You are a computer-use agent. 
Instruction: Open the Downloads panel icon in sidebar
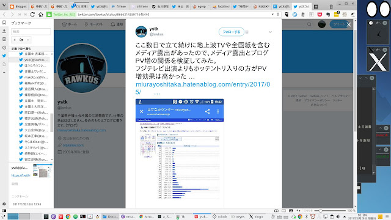[x=4, y=31]
